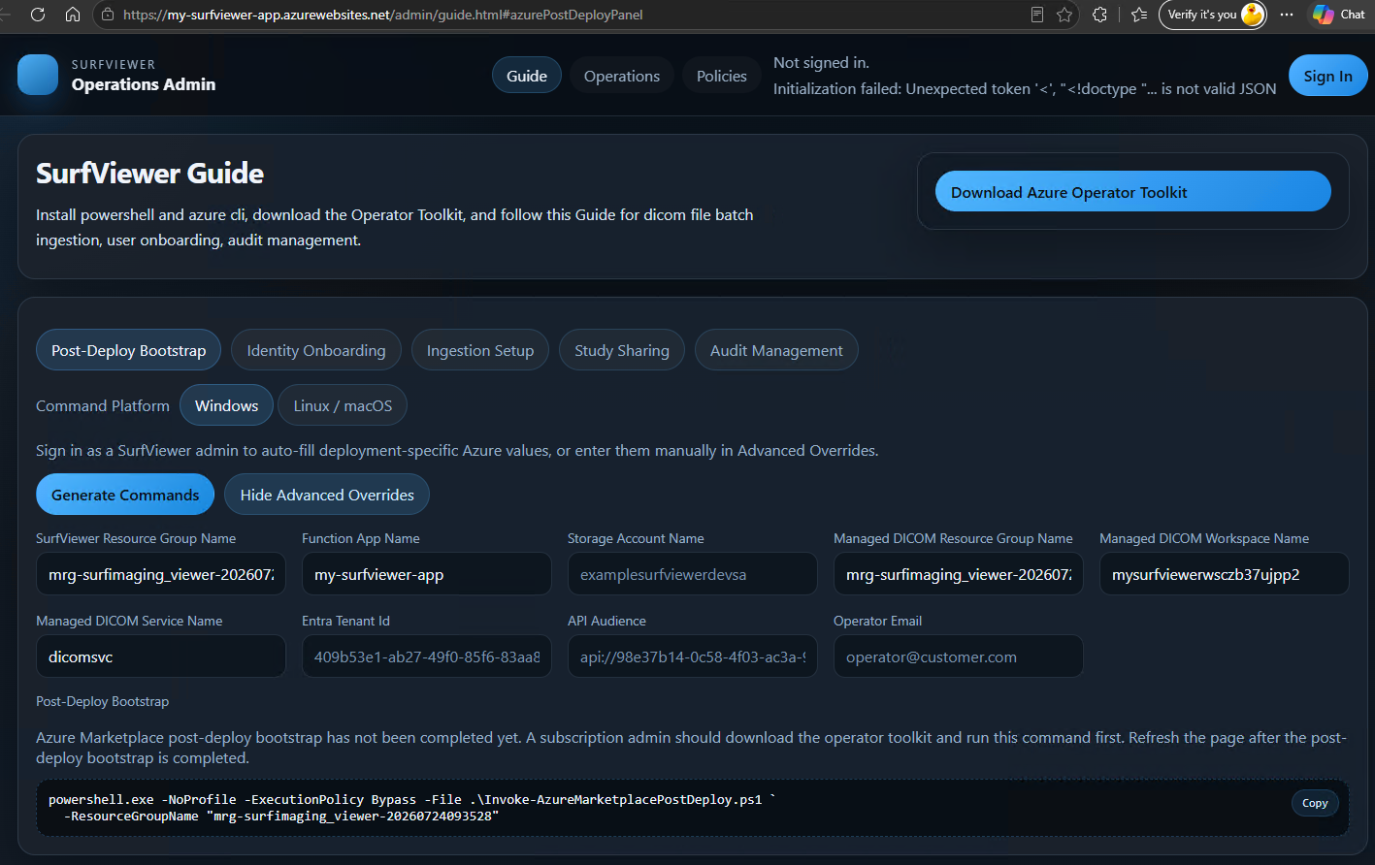This screenshot has height=865, width=1375.
Task: Click the SurfViewer Guide heading
Action: tap(150, 174)
